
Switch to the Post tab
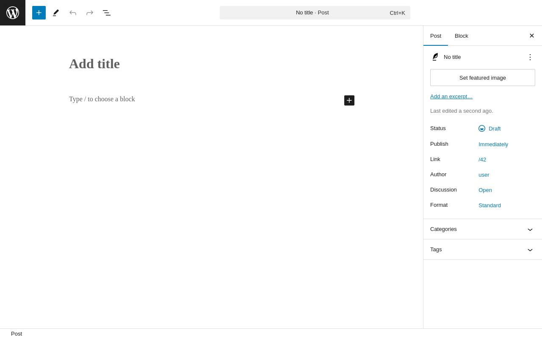point(436,36)
